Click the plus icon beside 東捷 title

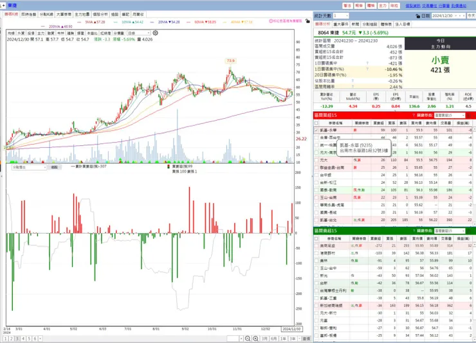point(4,5)
